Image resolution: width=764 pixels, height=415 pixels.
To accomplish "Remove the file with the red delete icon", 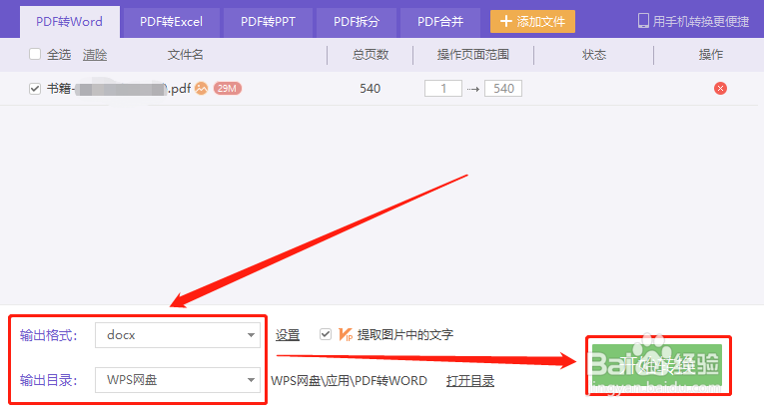I will pos(720,89).
